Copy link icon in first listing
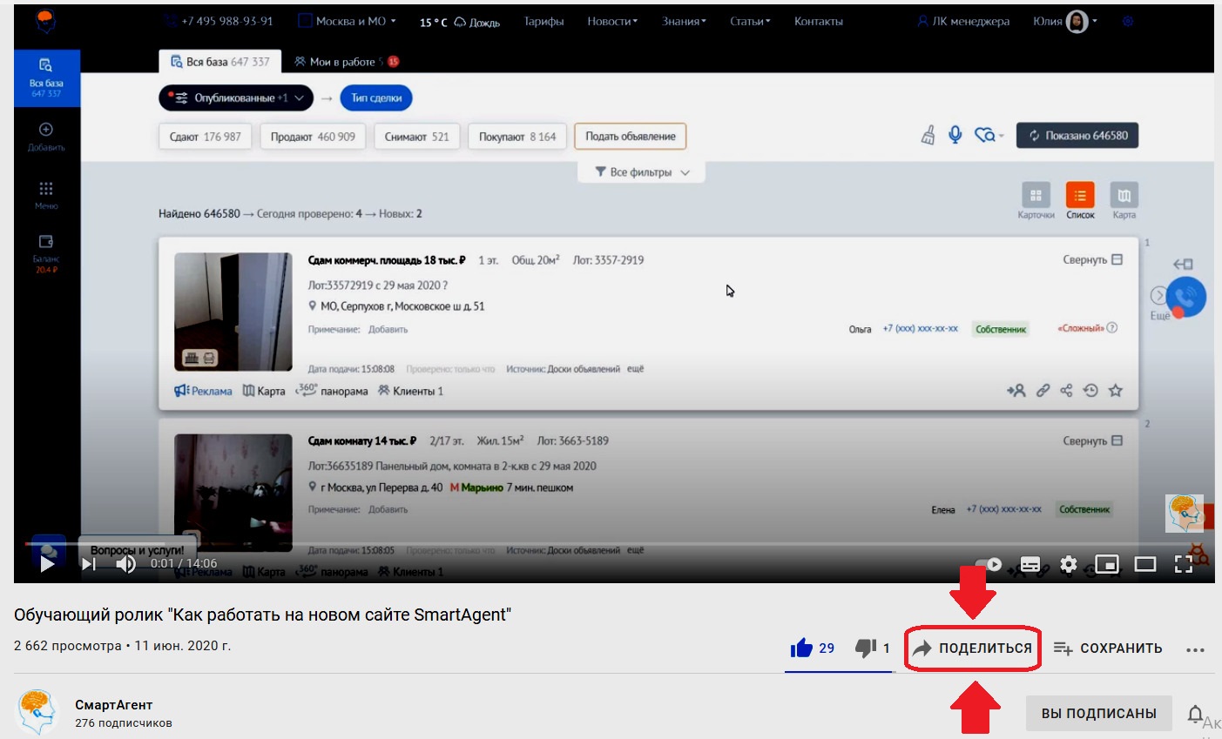The width and height of the screenshot is (1222, 739). (1043, 391)
